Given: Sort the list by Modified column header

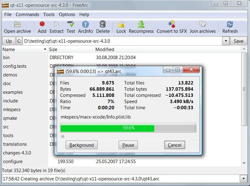Looking at the screenshot, I should [x=118, y=50].
